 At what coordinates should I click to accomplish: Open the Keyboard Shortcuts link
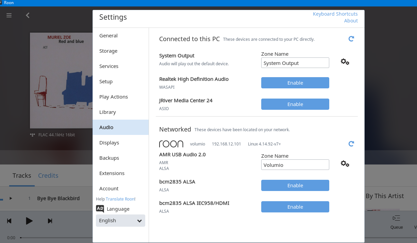(335, 14)
